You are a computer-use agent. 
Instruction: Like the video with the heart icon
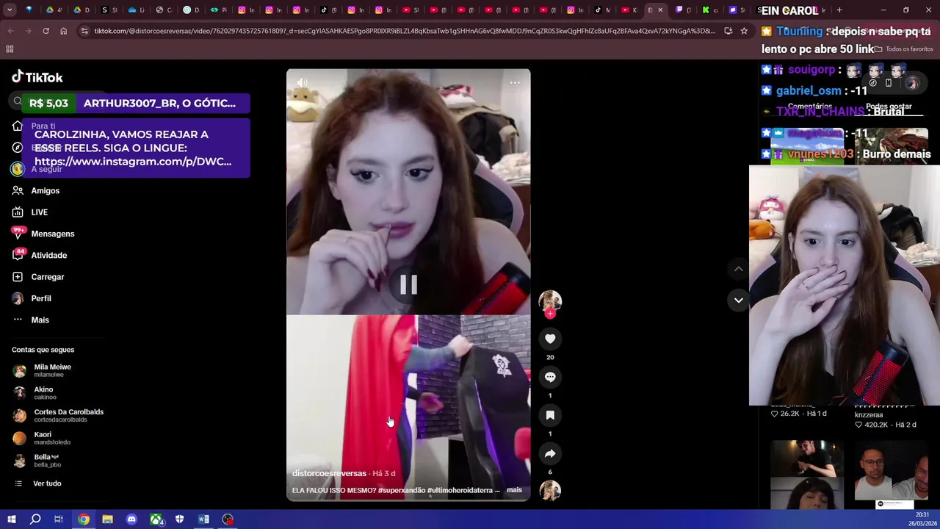[x=550, y=339]
